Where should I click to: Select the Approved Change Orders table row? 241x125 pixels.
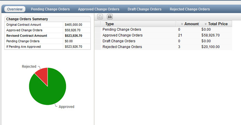163,35
